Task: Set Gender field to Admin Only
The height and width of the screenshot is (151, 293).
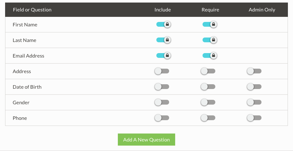Action: click(x=254, y=102)
